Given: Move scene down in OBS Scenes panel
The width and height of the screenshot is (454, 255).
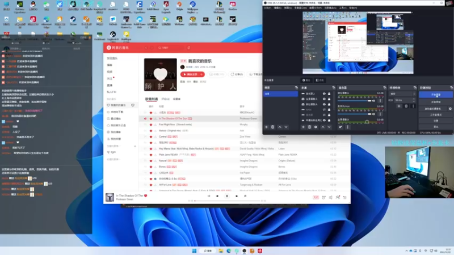Looking at the screenshot, I should coord(286,127).
